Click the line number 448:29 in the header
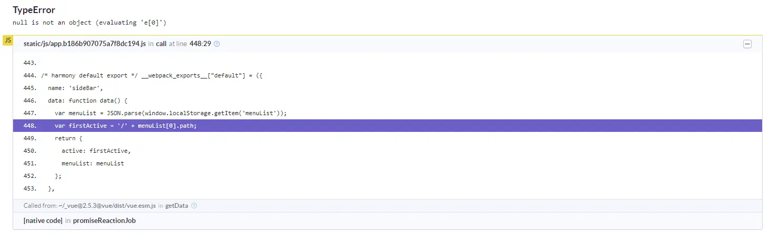This screenshot has height=235, width=771. 200,44
